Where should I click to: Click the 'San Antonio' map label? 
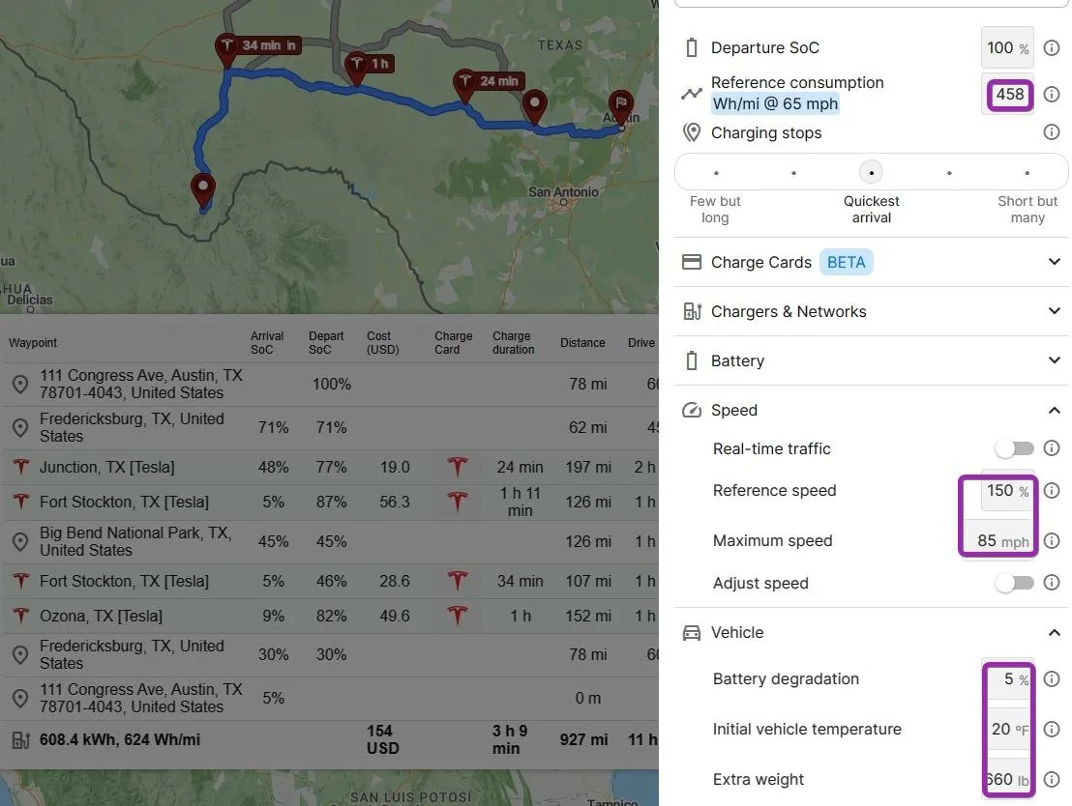pos(563,192)
